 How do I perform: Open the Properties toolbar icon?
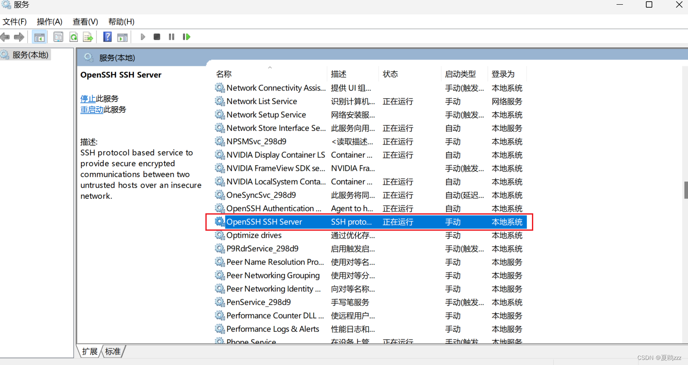point(58,37)
